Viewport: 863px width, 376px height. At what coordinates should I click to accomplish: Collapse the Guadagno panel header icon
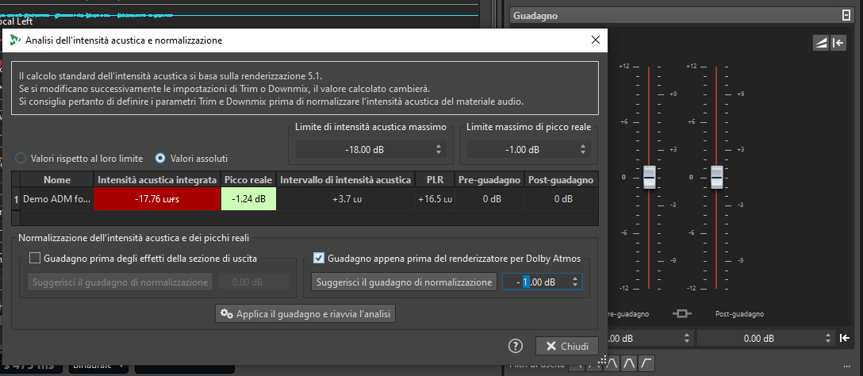coord(846,15)
